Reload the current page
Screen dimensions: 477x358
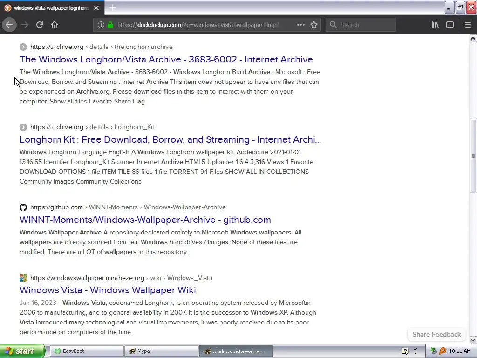coord(40,25)
